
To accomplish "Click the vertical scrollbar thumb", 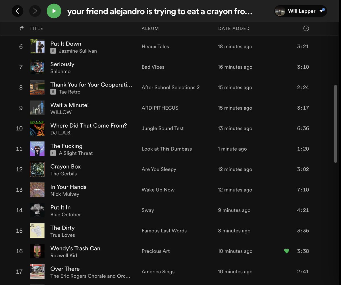I will pos(335,124).
